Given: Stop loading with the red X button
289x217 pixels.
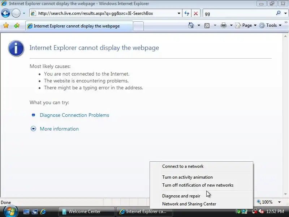Looking at the screenshot, I should coord(196,13).
